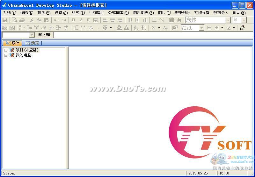Sort descending Z to A

(144, 28)
